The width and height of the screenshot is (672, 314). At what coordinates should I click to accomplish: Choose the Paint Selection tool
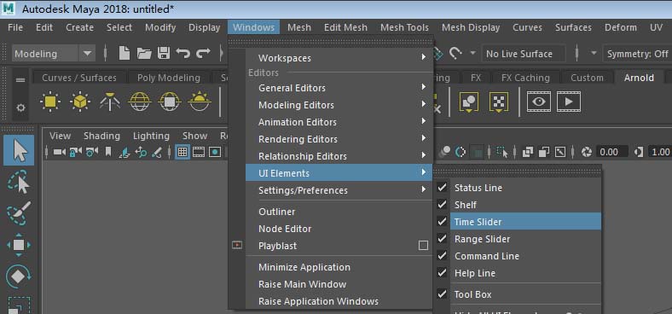tap(19, 213)
